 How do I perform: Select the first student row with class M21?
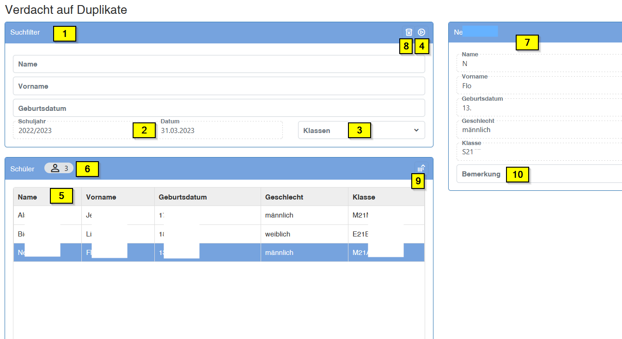219,215
